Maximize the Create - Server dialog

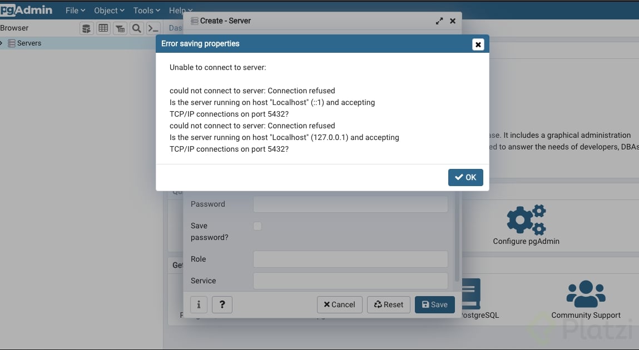tap(439, 21)
